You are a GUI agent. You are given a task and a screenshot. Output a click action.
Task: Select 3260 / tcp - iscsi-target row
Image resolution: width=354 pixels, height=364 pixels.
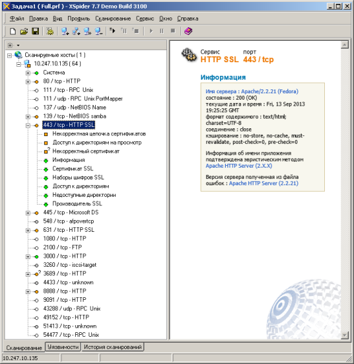click(x=70, y=265)
